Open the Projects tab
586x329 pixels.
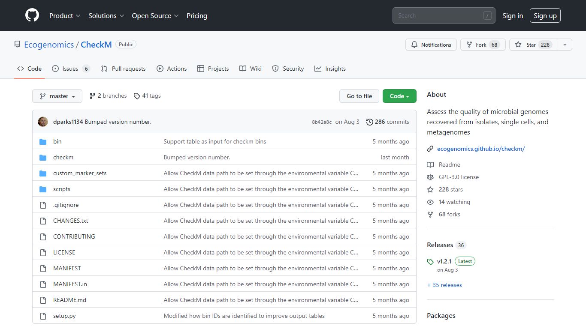[213, 69]
